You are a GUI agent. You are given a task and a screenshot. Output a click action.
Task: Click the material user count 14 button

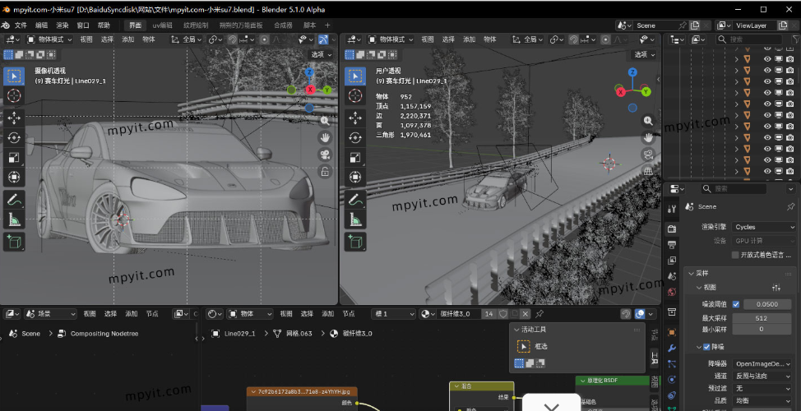click(488, 314)
